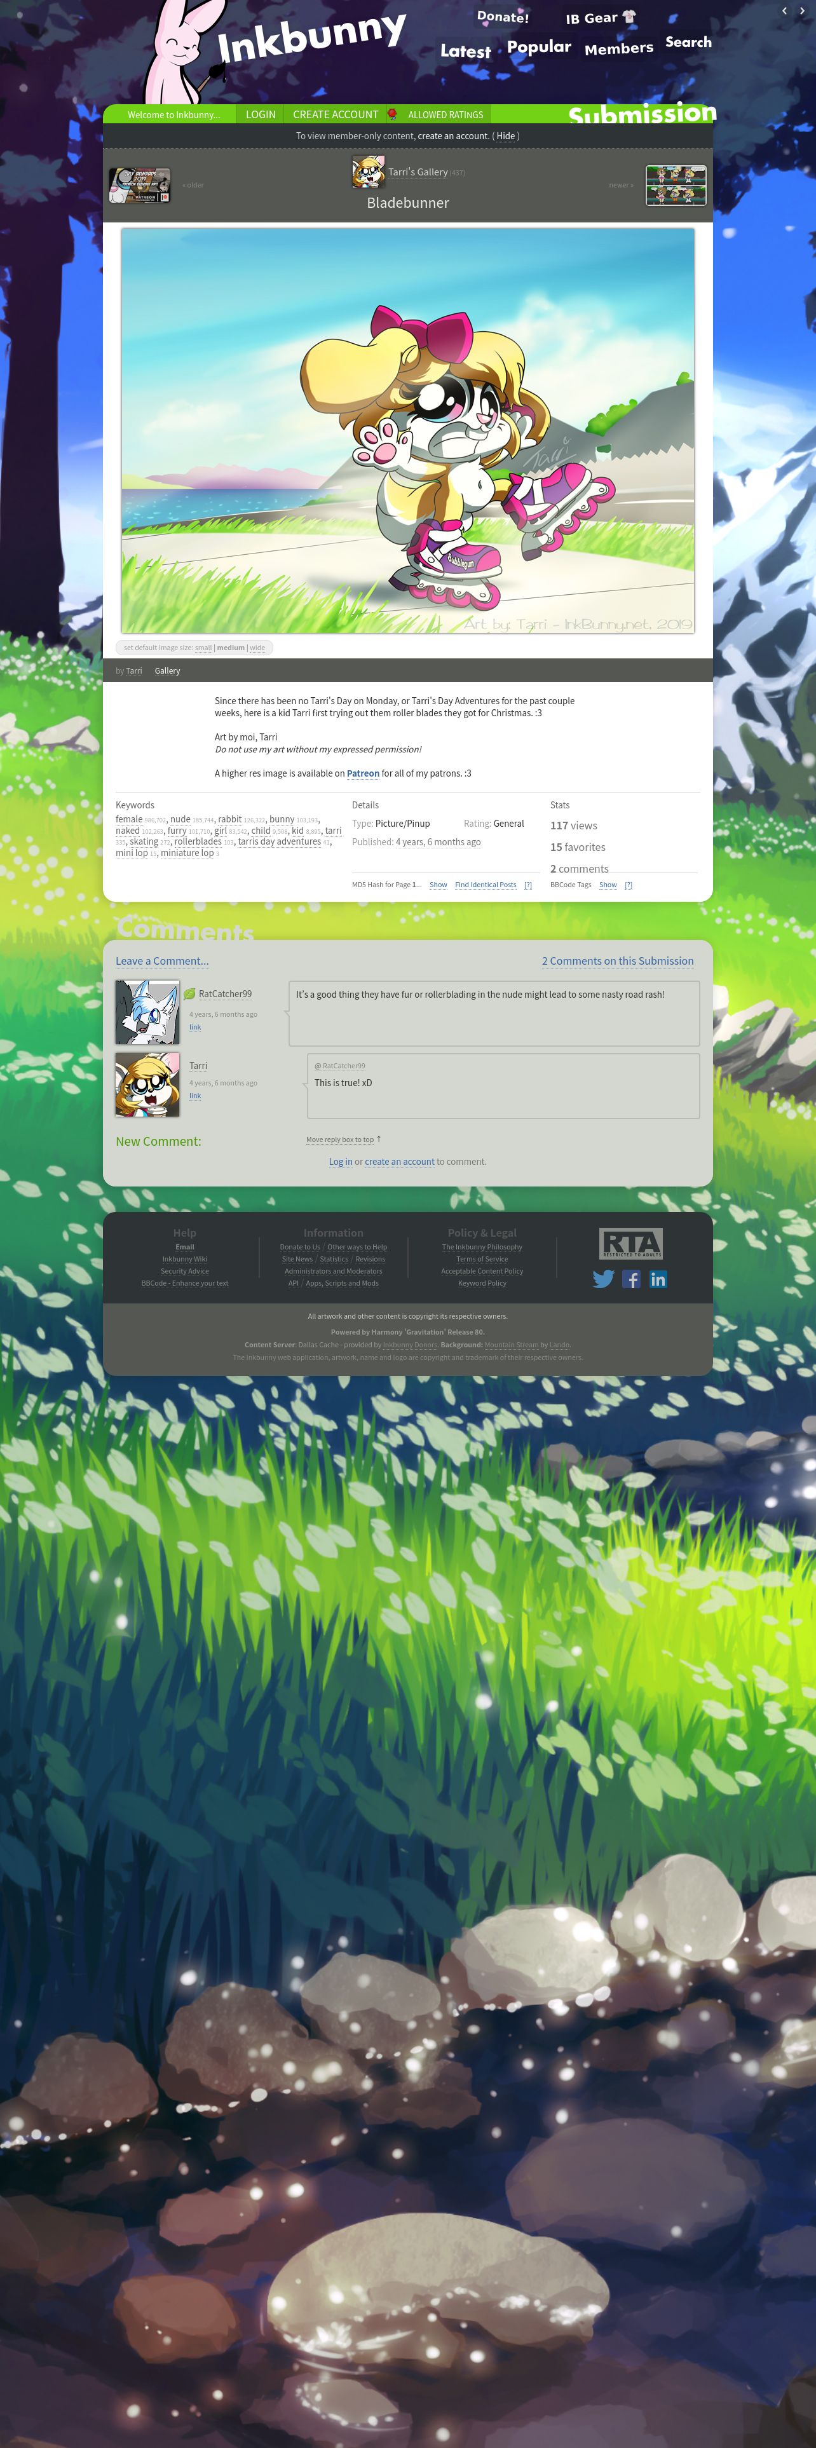This screenshot has height=2448, width=816.
Task: Set default image size to small
Action: (203, 648)
